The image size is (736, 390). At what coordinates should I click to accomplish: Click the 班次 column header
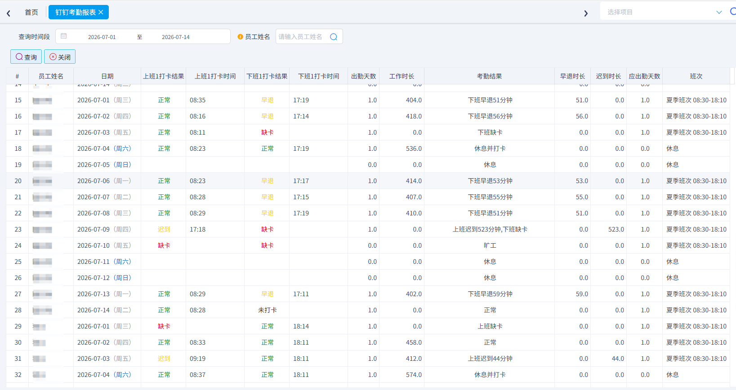696,76
